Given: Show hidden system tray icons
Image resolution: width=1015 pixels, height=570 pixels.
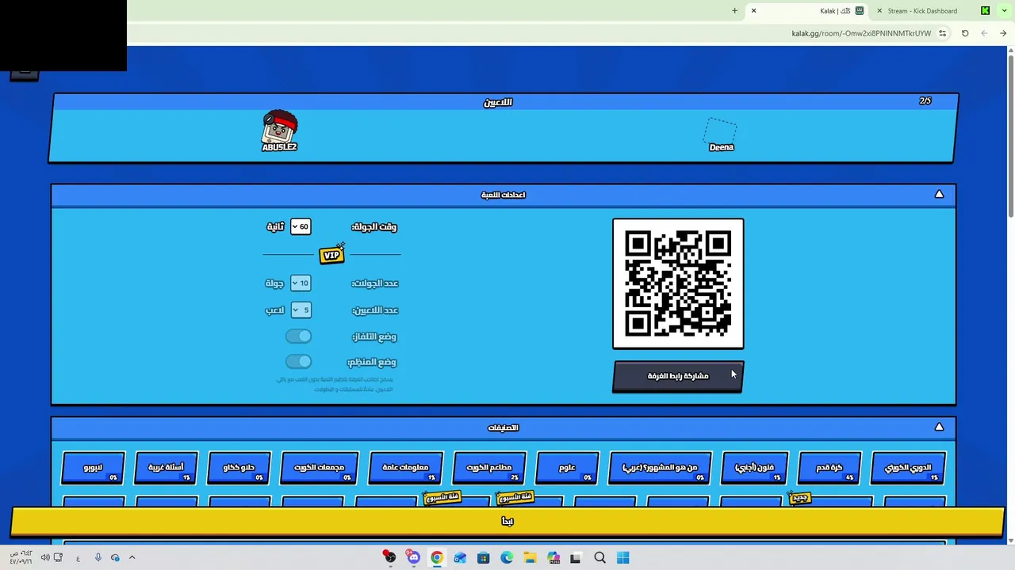Looking at the screenshot, I should coord(132,557).
